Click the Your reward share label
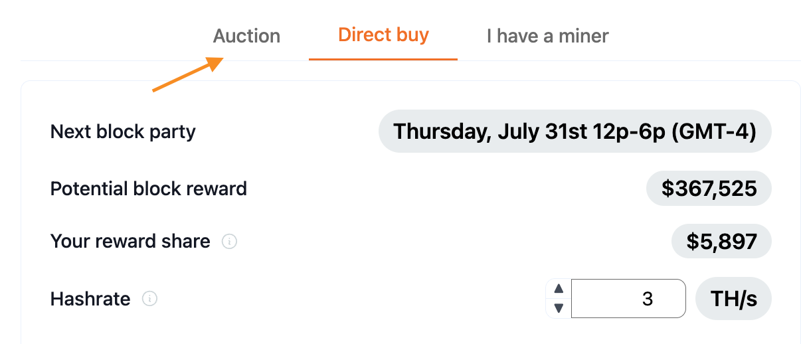Viewport: 801px width, 344px height. [130, 241]
